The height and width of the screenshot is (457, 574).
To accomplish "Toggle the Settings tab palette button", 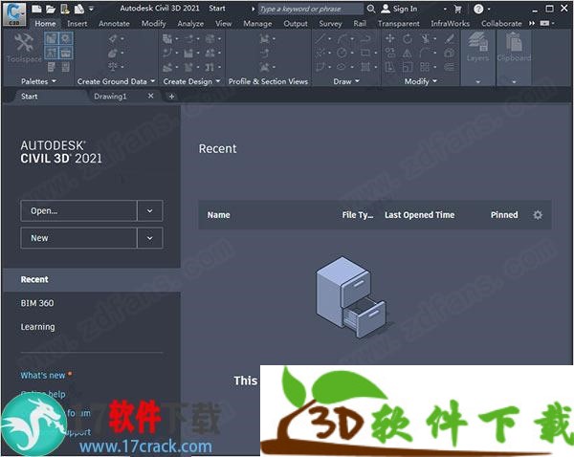I will pos(65,38).
